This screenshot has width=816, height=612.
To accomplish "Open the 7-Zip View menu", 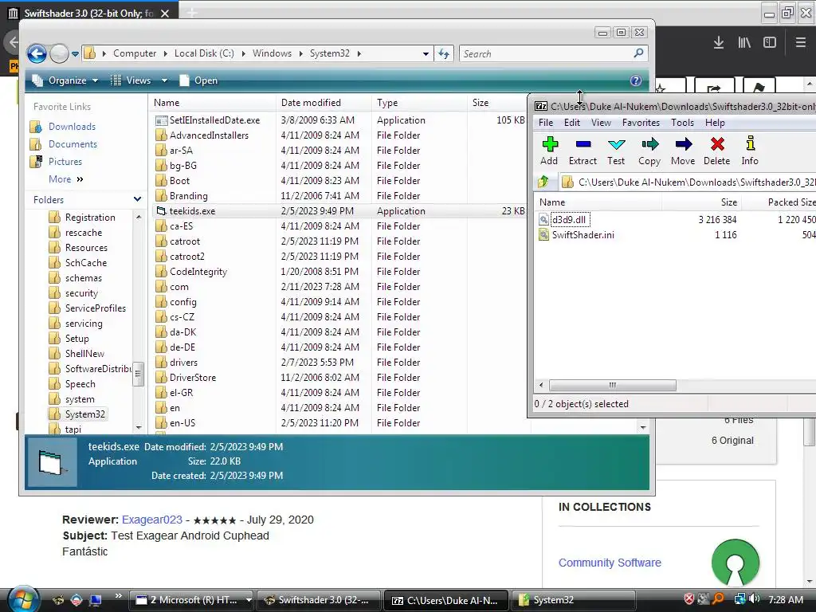I will click(601, 123).
